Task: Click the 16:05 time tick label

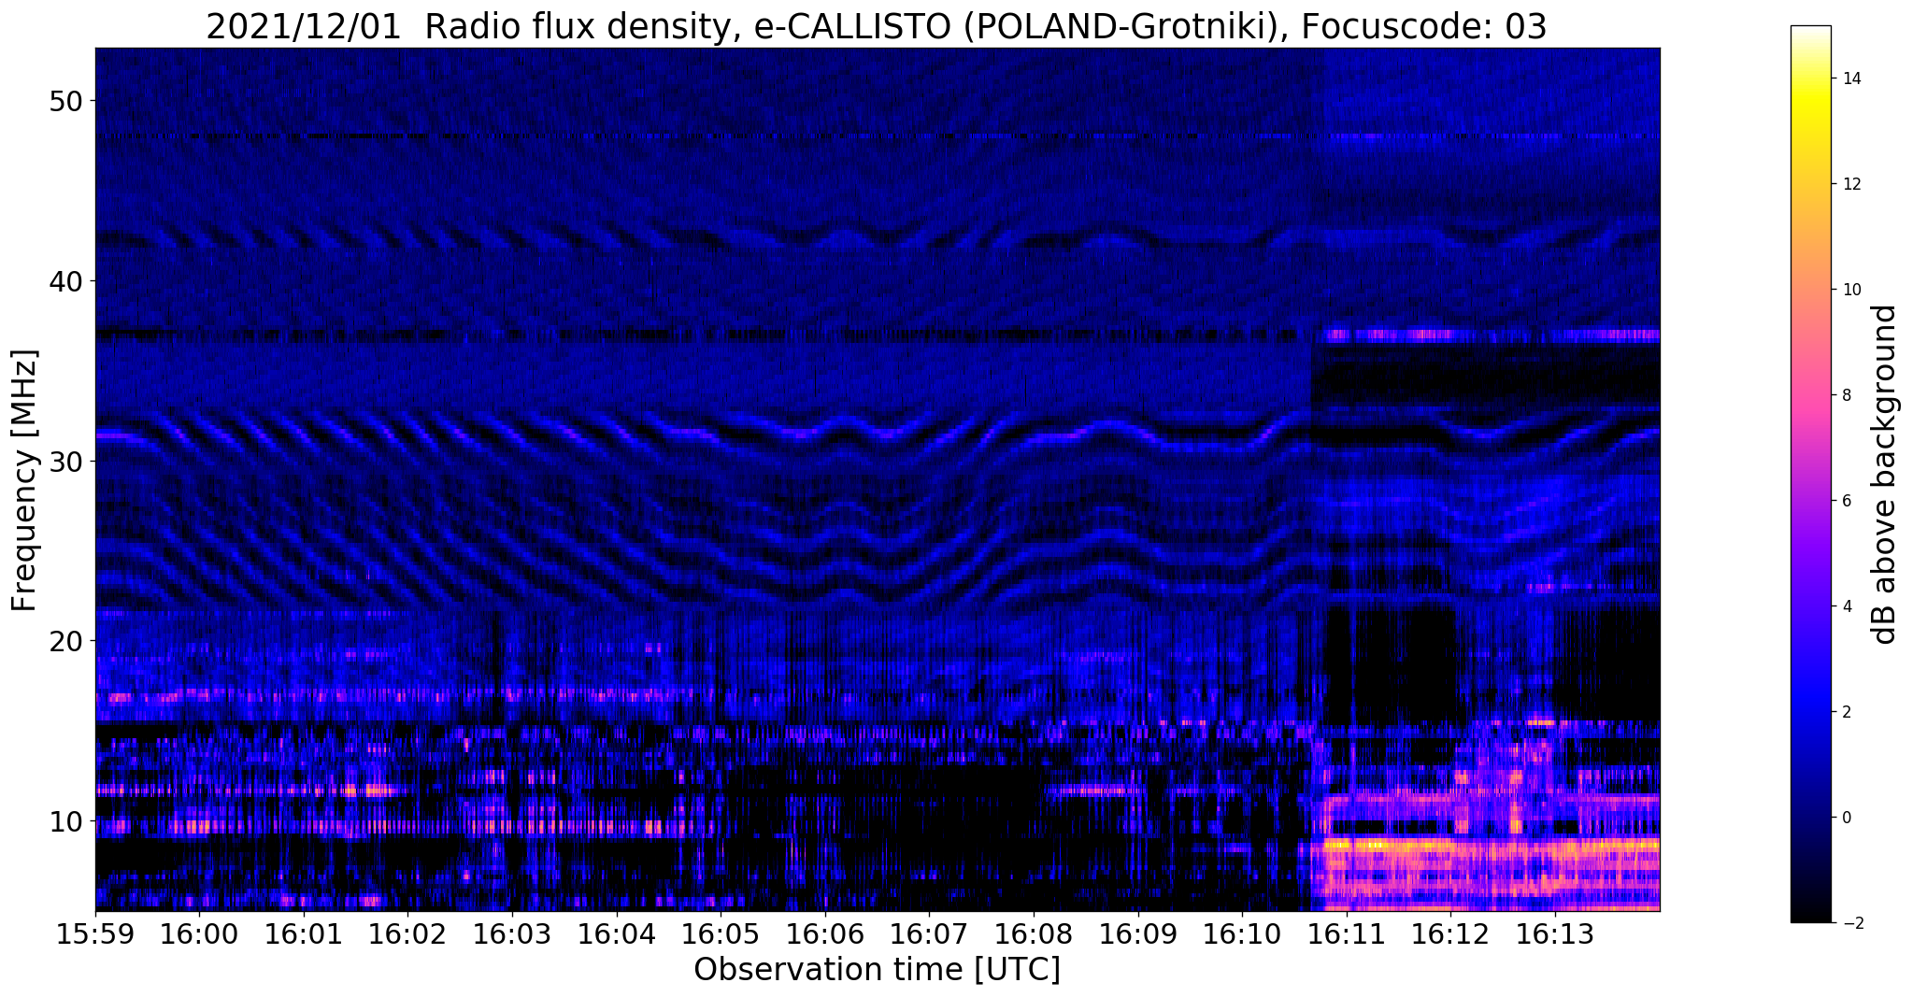Action: tap(721, 933)
